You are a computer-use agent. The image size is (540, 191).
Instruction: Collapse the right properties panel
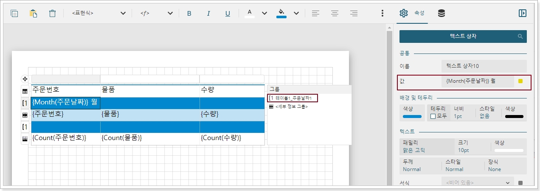pos(522,13)
